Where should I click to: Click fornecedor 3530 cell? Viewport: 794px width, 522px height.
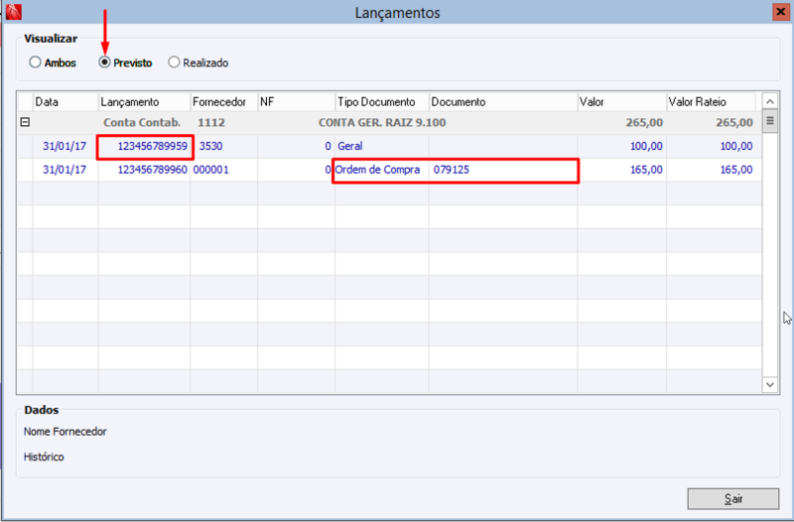[224, 146]
